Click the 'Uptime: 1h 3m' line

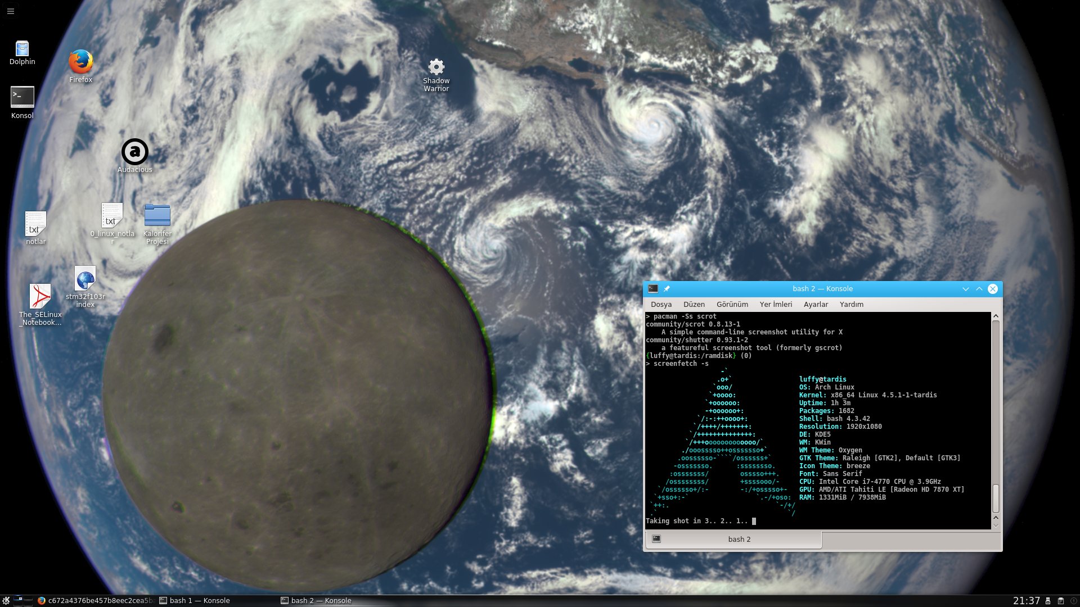[x=825, y=403]
